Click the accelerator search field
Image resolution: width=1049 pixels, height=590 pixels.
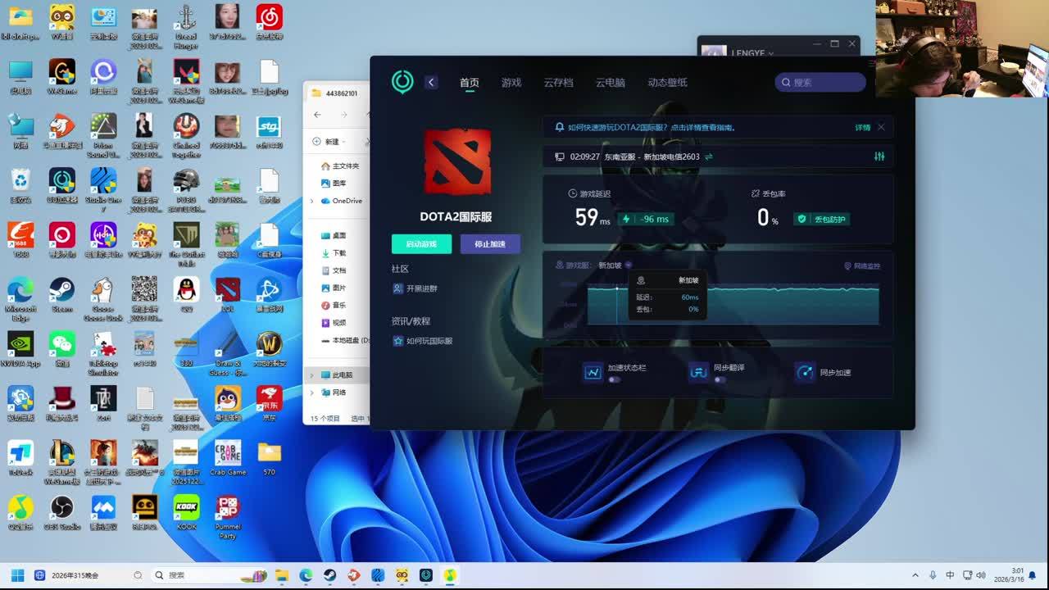[x=820, y=82]
